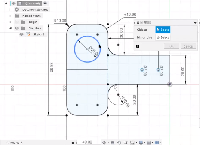Open the Zoom Window dropdown arrow
Image resolution: width=200 pixels, height=145 pixels.
tap(136, 142)
